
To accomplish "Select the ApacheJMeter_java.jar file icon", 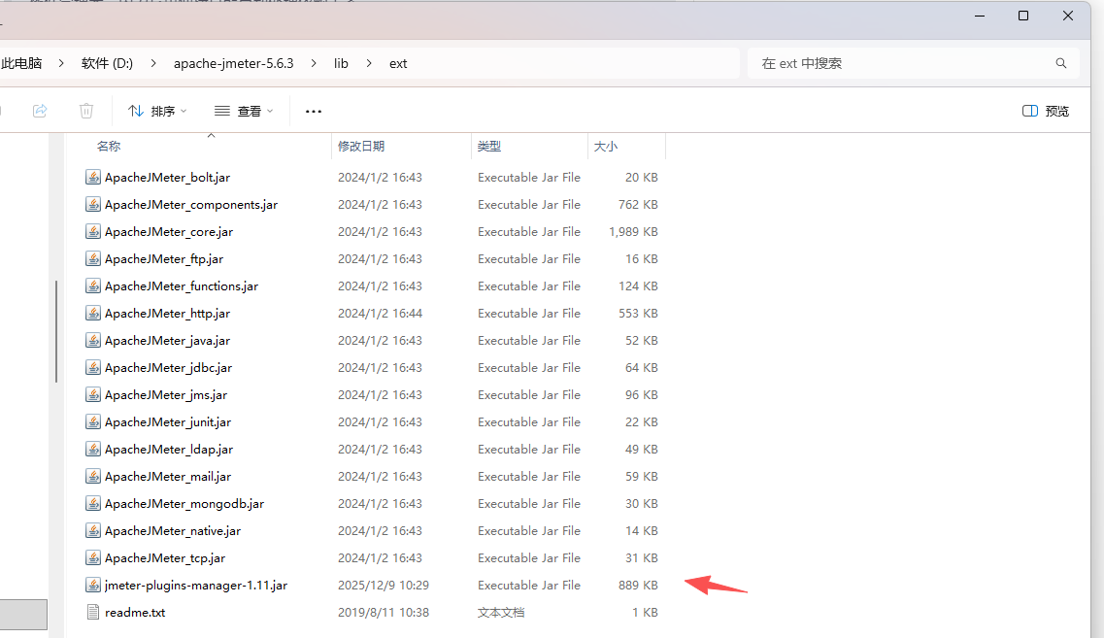I will (93, 340).
